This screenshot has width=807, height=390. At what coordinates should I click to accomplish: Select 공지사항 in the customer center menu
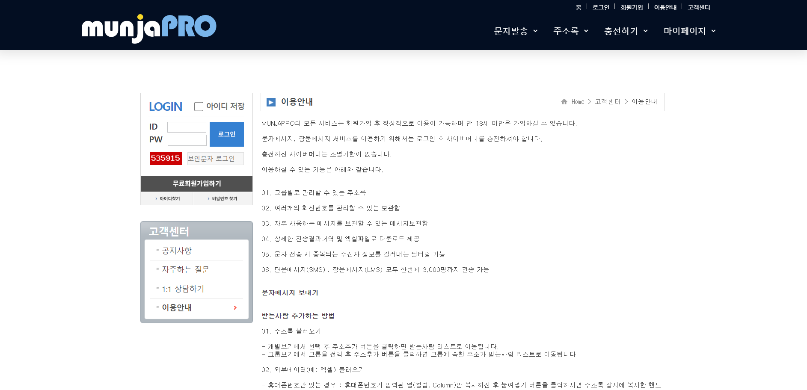pyautogui.click(x=177, y=251)
